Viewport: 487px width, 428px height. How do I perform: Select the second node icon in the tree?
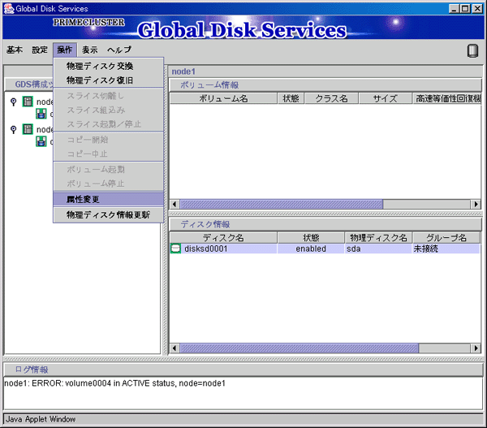[x=28, y=129]
